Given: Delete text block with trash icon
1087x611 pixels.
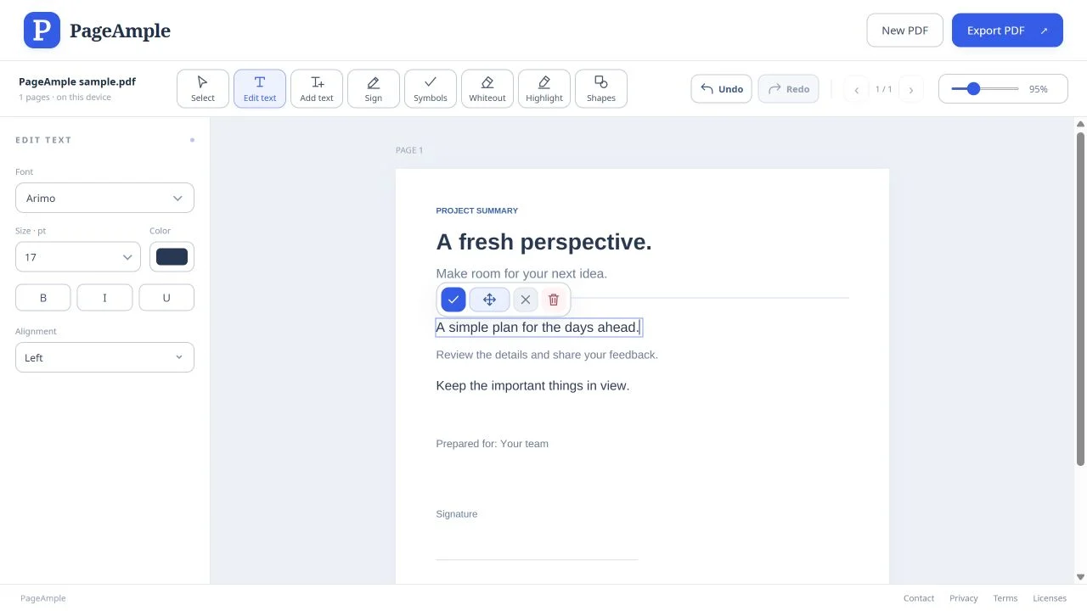Looking at the screenshot, I should 554,300.
